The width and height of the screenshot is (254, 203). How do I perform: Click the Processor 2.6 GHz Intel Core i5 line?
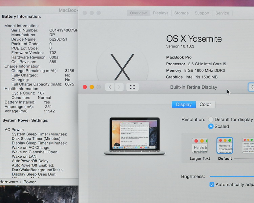click(196, 64)
